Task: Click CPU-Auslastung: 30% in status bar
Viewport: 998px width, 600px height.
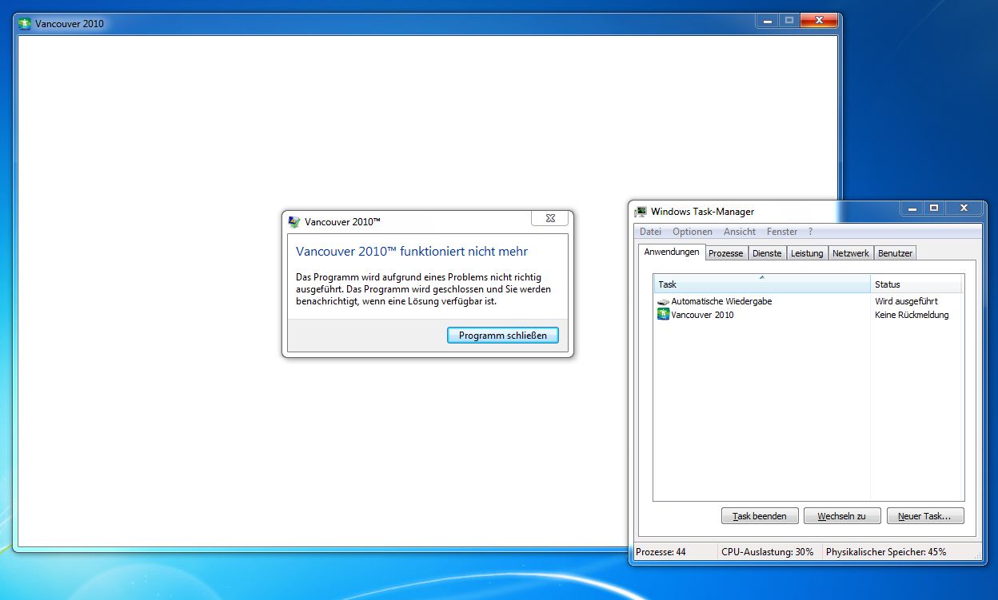Action: [768, 552]
